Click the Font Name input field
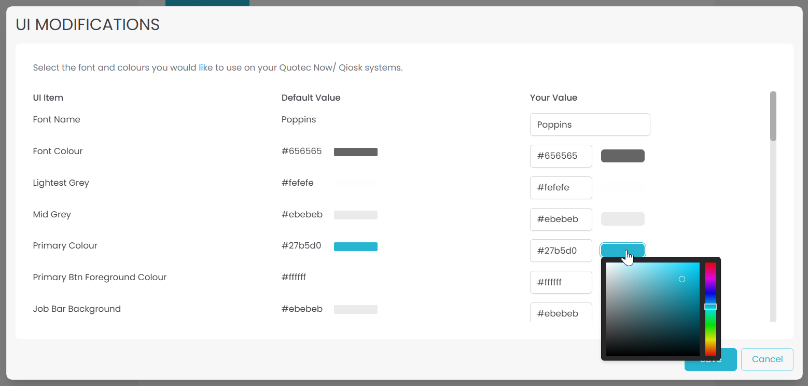Screen dimensions: 808x386 pyautogui.click(x=590, y=125)
